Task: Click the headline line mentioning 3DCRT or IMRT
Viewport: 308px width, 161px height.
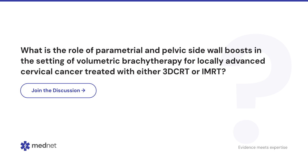Action: (x=123, y=72)
